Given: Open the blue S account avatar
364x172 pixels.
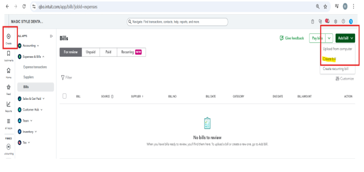Looking at the screenshot, I should (351, 21).
